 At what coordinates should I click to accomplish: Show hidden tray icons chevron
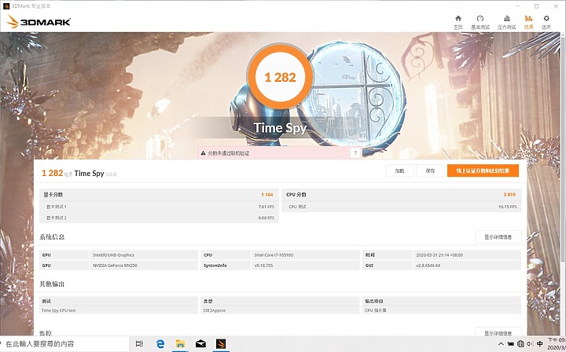[501, 344]
